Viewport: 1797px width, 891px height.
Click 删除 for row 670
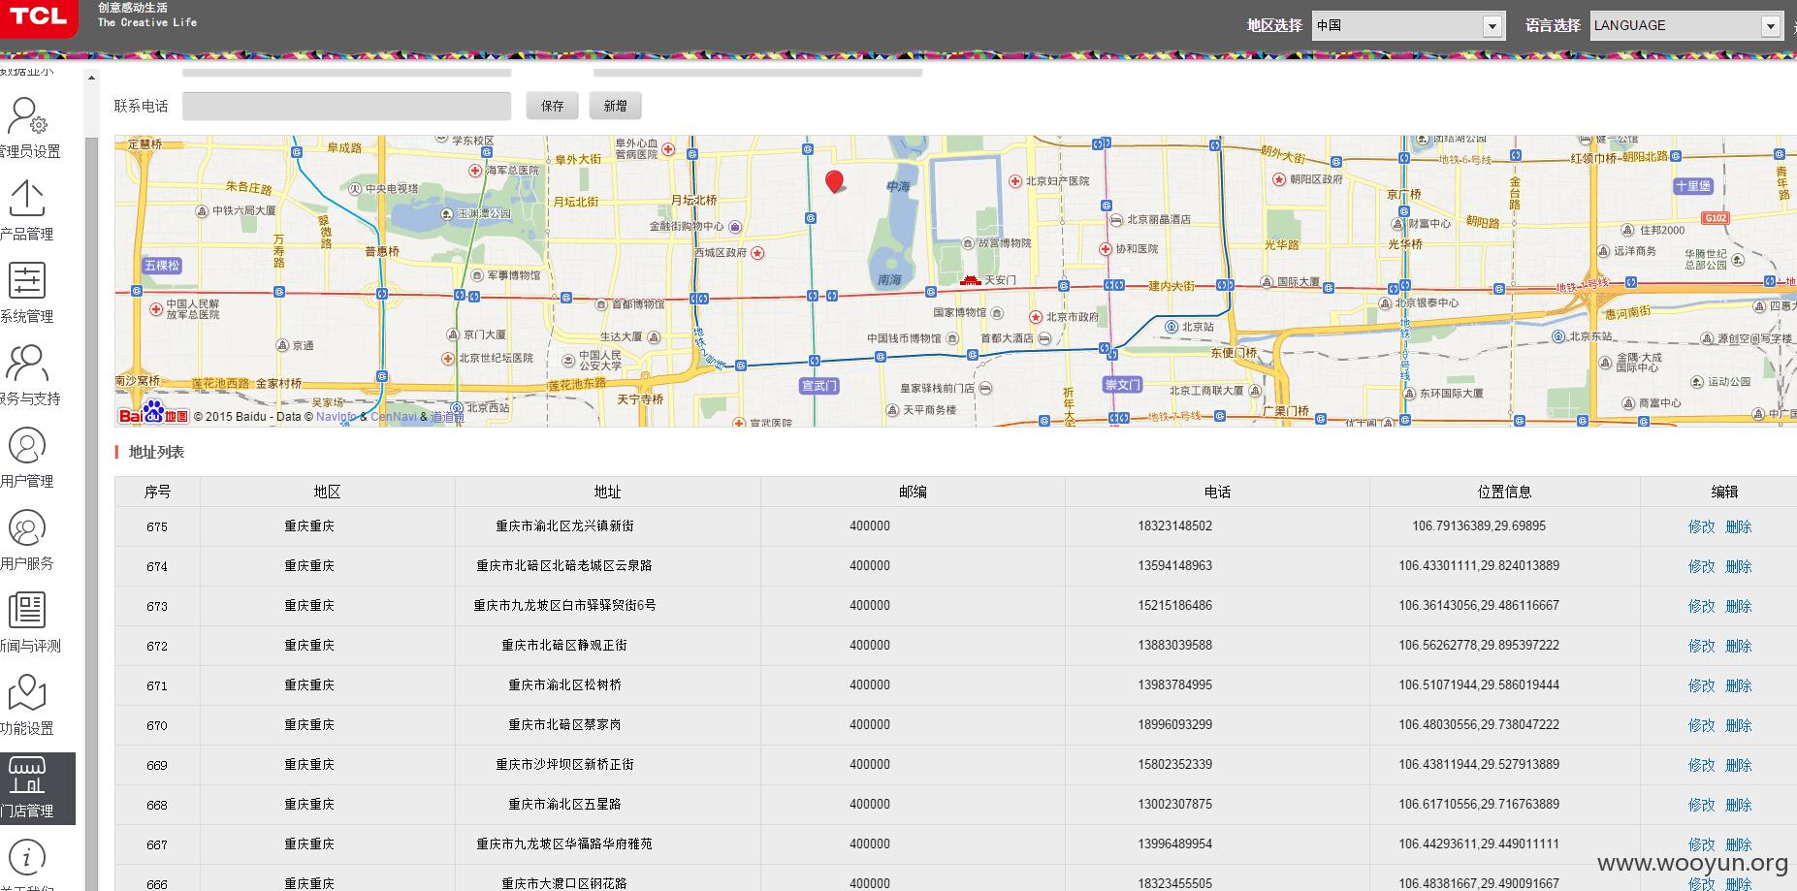pyautogui.click(x=1739, y=725)
